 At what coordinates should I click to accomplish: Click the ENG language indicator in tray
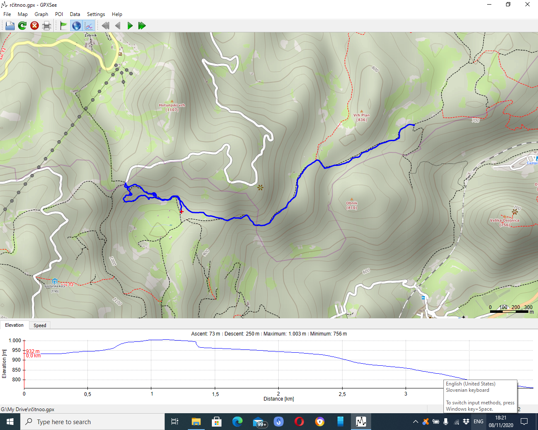click(478, 422)
